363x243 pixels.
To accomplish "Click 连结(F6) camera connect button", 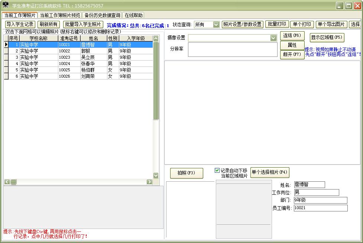I will point(292,36).
